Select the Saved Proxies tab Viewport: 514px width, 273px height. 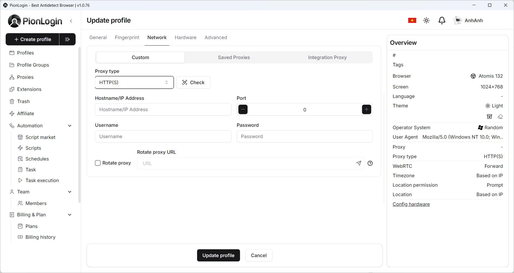click(x=234, y=57)
